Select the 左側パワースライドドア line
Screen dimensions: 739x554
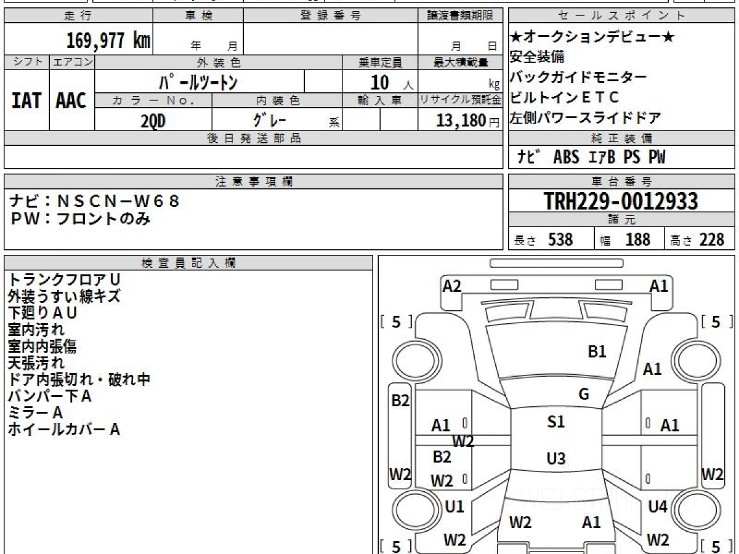tap(586, 117)
